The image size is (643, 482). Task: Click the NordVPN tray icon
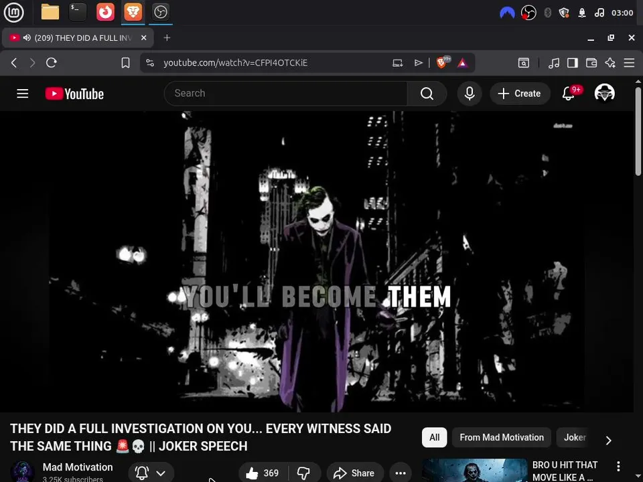pos(507,13)
